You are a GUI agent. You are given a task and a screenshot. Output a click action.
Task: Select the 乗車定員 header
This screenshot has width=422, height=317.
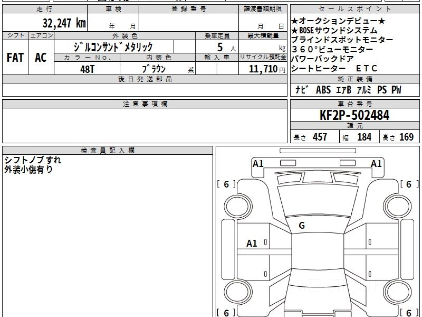point(217,36)
